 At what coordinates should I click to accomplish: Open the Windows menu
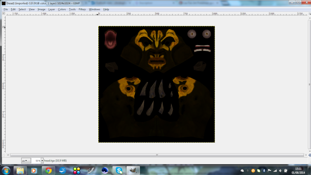click(94, 9)
